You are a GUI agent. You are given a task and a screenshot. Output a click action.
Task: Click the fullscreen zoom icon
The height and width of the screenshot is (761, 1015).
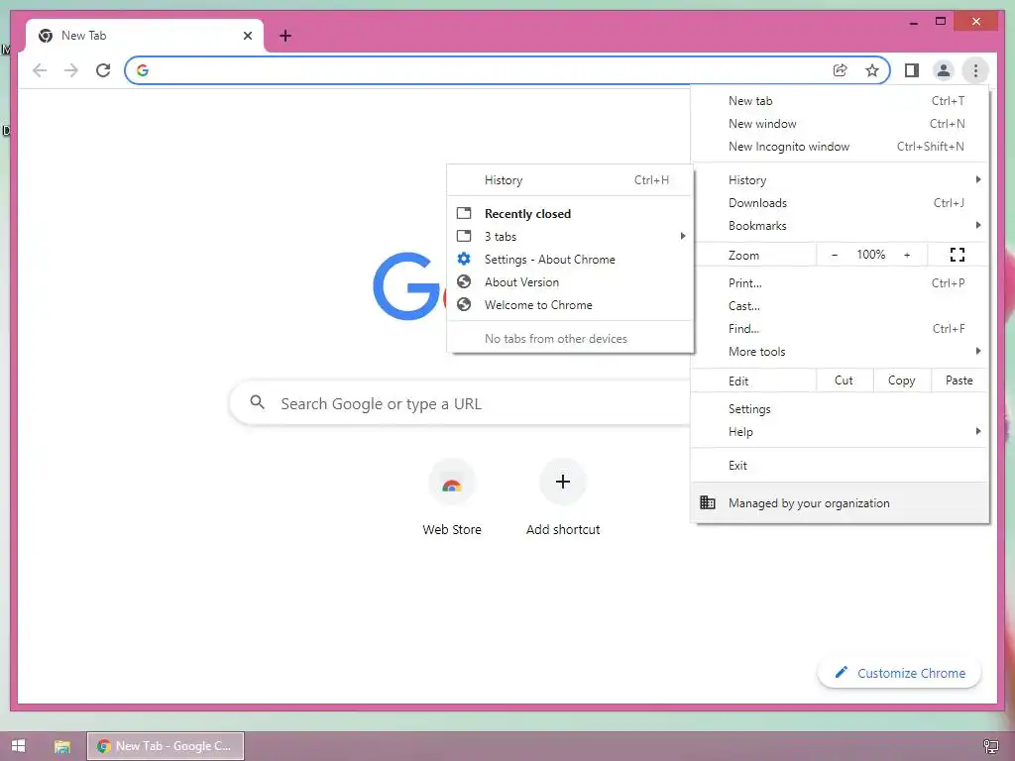(x=958, y=255)
